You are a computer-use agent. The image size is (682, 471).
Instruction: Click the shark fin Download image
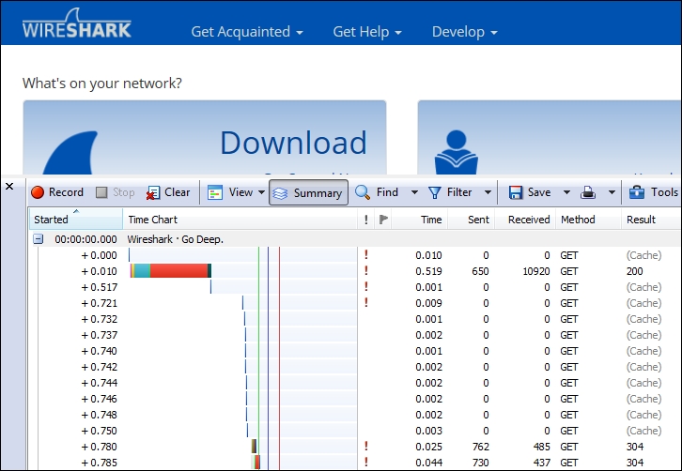click(x=70, y=153)
